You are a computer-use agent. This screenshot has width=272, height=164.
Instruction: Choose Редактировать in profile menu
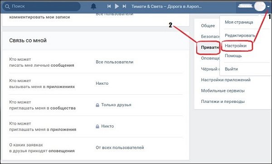click(x=240, y=35)
